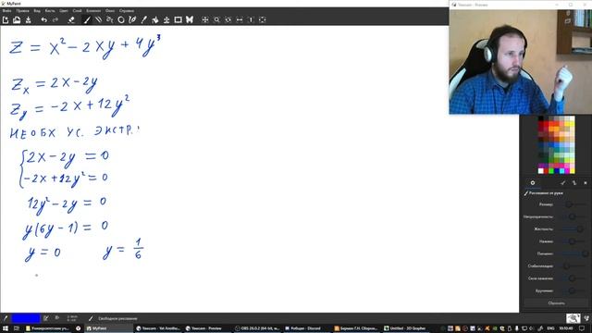Select the Symmetry editing tool
The image size is (592, 333).
coord(166,19)
